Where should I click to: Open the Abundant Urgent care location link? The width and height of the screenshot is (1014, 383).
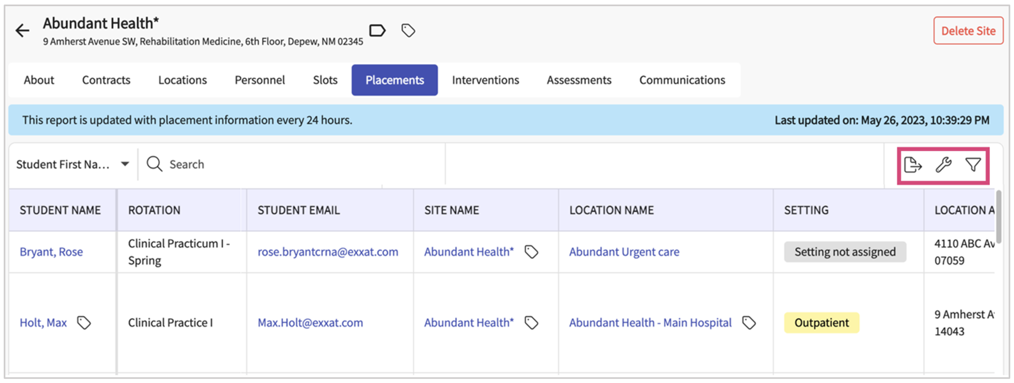(624, 252)
